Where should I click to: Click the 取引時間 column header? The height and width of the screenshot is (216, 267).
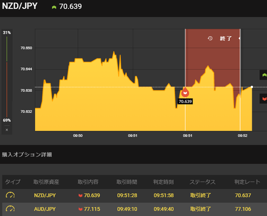click(127, 182)
